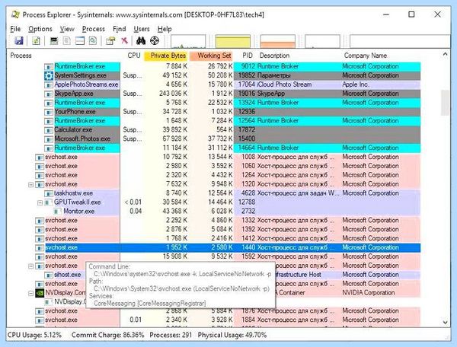Open System Information toolbar icon
The width and height of the screenshot is (457, 347).
54,41
